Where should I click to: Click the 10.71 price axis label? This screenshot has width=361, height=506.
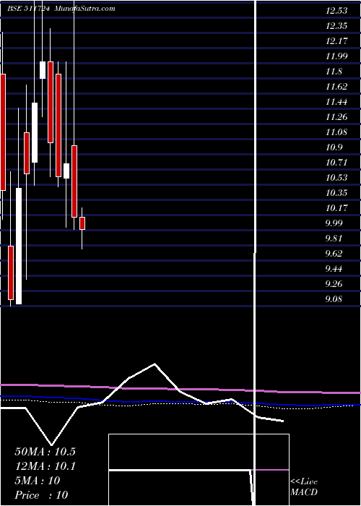click(336, 163)
